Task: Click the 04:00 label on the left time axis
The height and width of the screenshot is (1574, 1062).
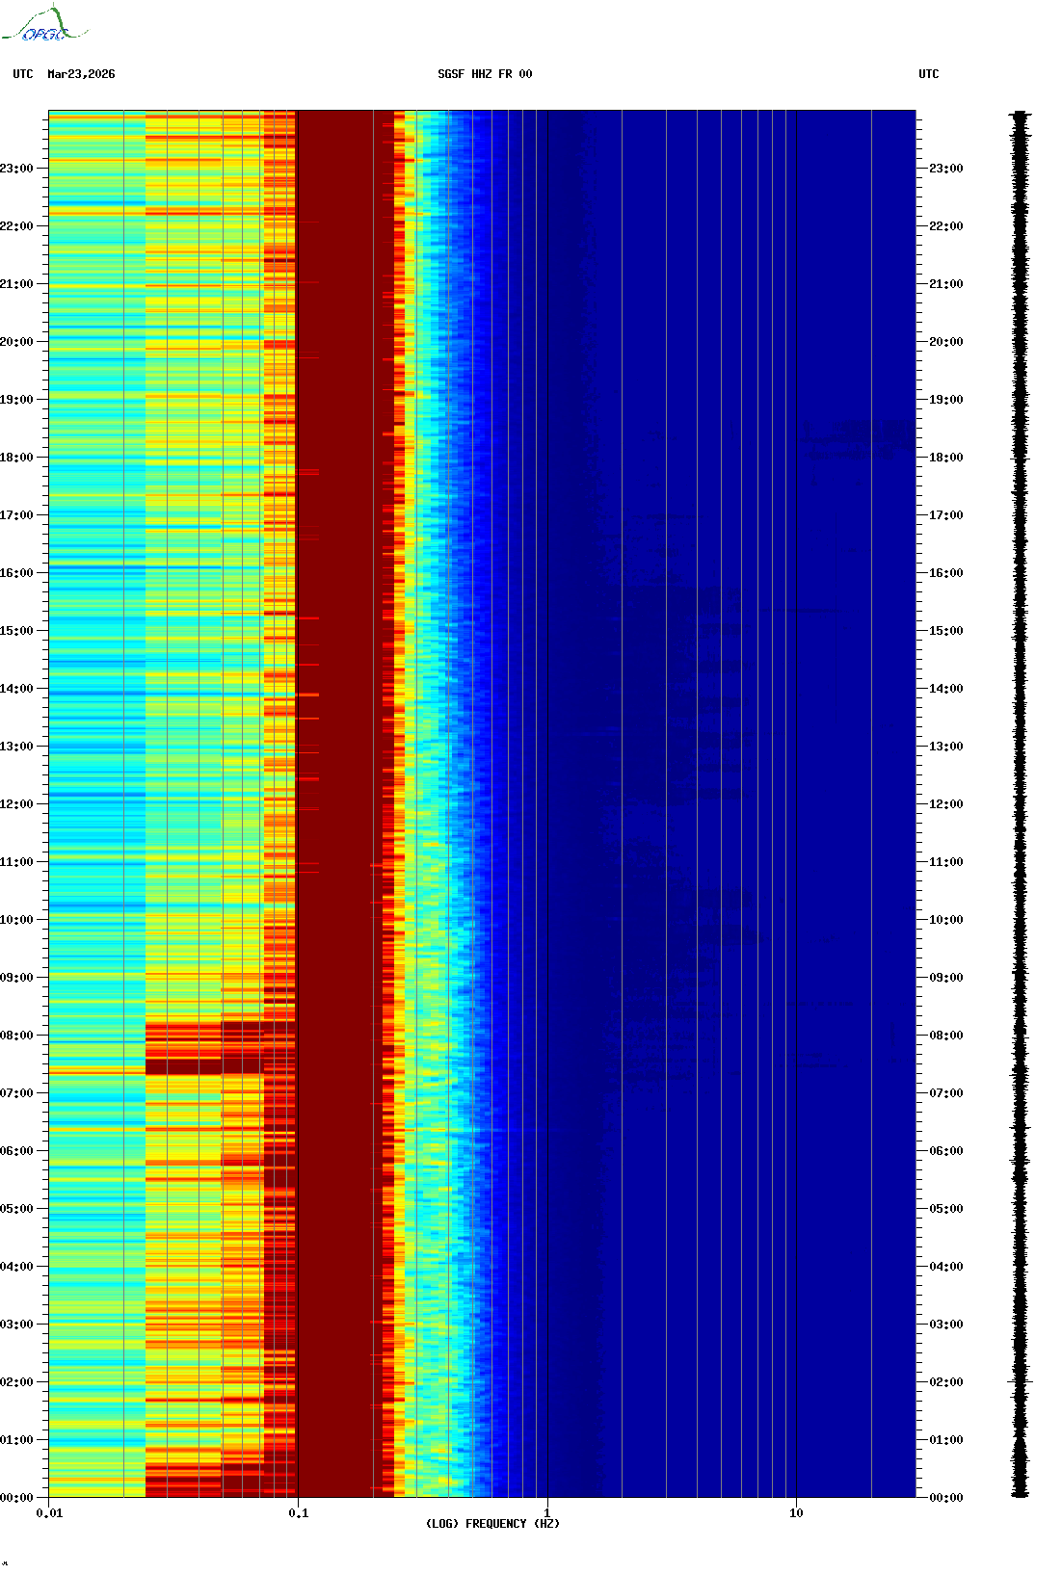Action: click(16, 1267)
